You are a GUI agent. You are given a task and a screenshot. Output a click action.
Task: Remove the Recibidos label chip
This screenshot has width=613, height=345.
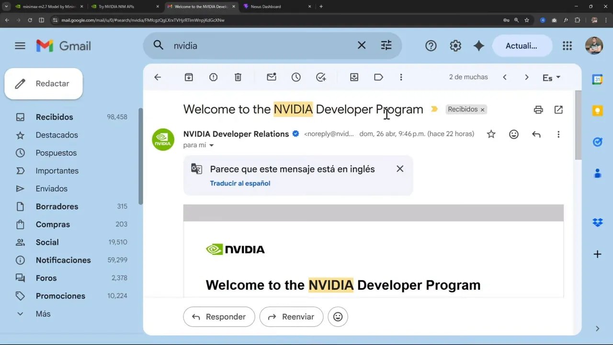pyautogui.click(x=482, y=110)
